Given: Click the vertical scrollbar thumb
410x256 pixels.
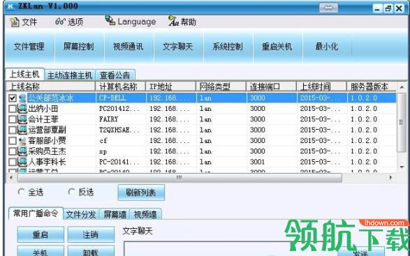Looking at the screenshot, I should 402,122.
